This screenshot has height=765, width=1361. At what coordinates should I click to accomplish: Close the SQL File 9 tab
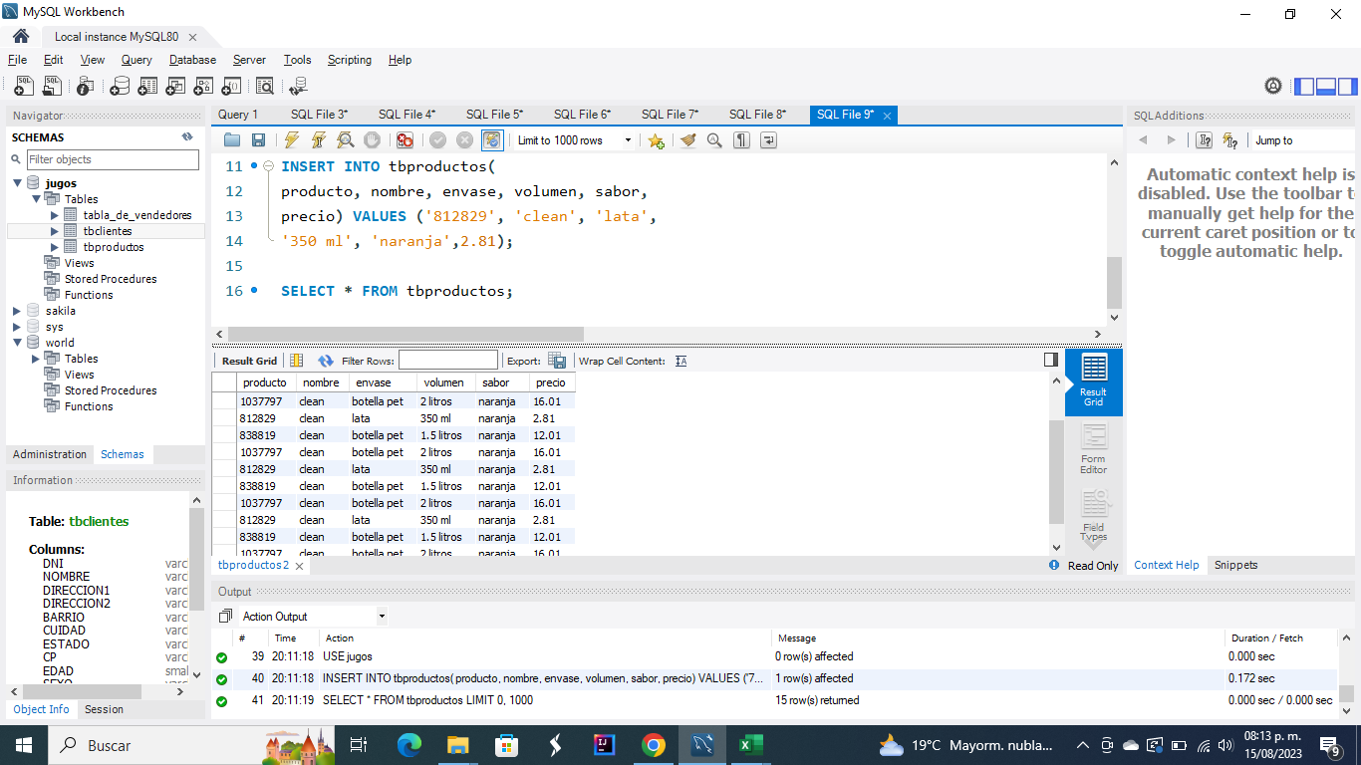pyautogui.click(x=887, y=116)
